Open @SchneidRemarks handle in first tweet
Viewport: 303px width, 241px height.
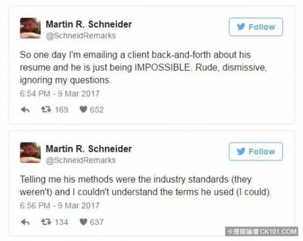pos(81,36)
